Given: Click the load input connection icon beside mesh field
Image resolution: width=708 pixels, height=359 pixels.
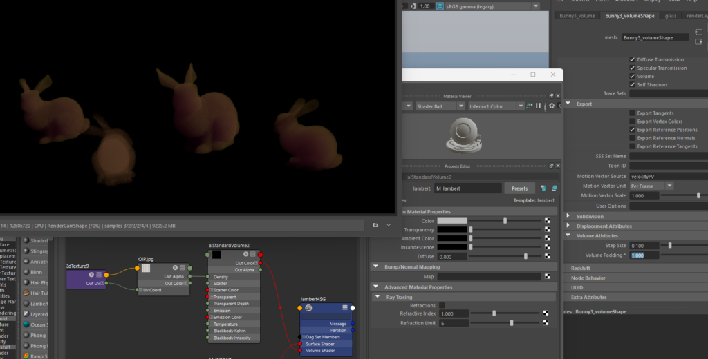Looking at the screenshot, I should coord(698,32).
